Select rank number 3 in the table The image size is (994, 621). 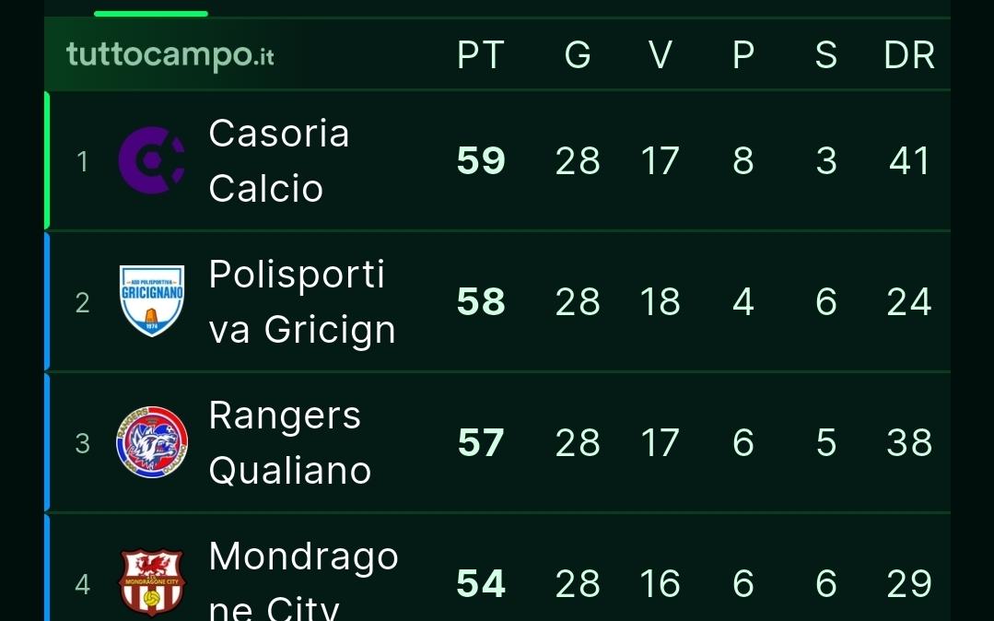83,443
